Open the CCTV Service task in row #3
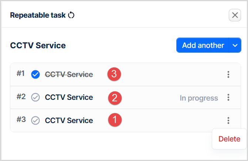The height and width of the screenshot is (161, 248). pyautogui.click(x=69, y=120)
